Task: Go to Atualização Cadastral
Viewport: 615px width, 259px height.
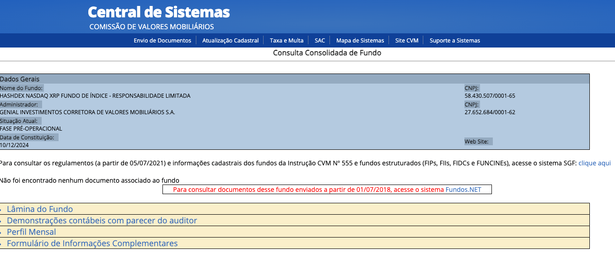Action: [x=230, y=41]
